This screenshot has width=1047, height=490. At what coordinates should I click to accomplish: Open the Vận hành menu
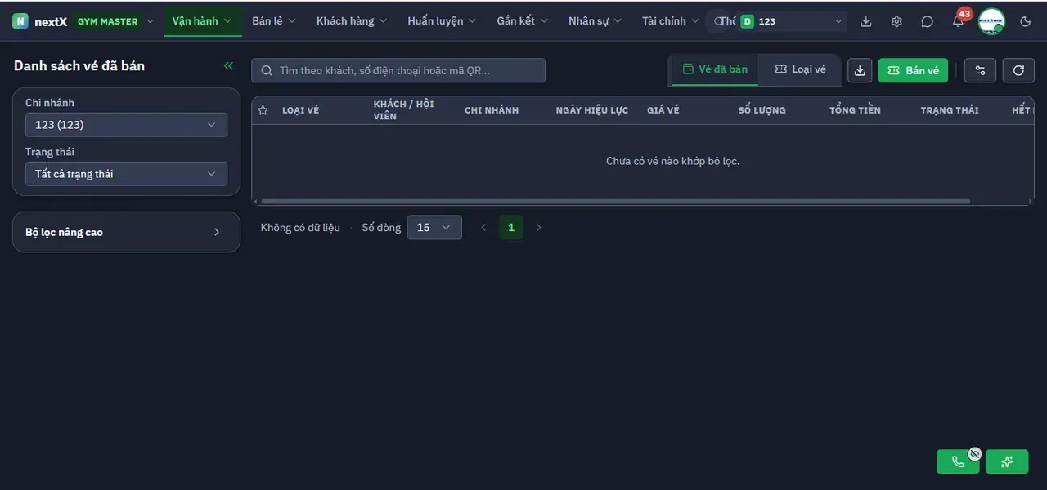202,21
